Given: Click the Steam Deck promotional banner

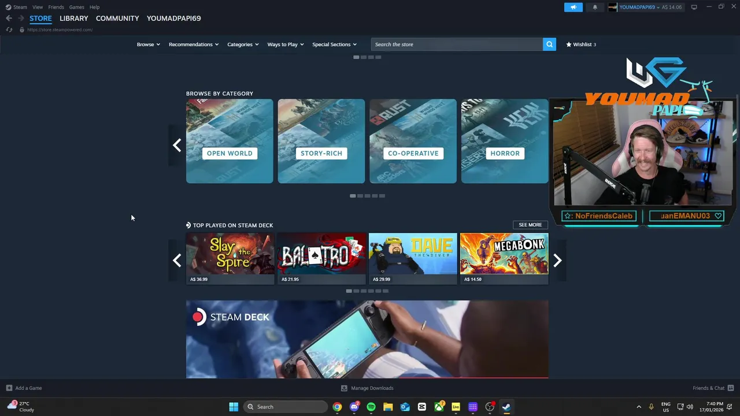Looking at the screenshot, I should [367, 339].
